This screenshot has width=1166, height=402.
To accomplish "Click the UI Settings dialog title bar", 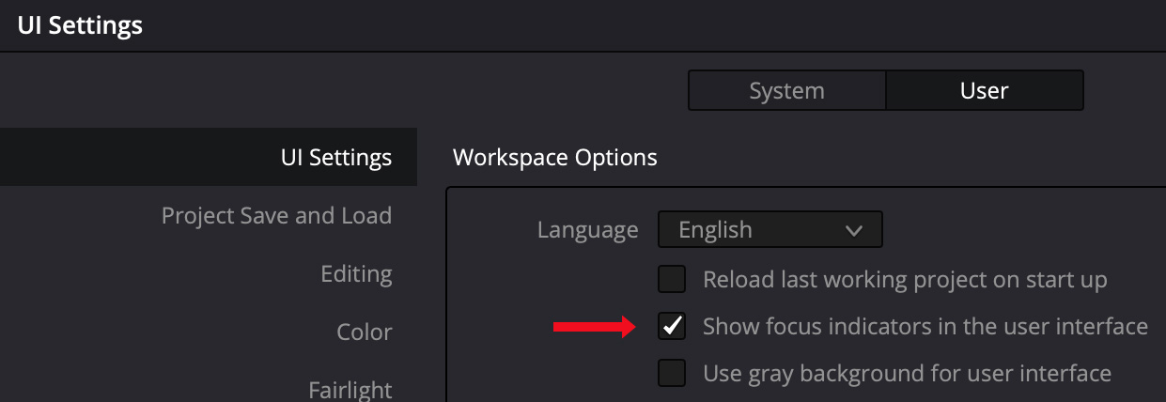I will [583, 25].
